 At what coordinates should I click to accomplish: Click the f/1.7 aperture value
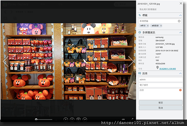coord(157,57)
